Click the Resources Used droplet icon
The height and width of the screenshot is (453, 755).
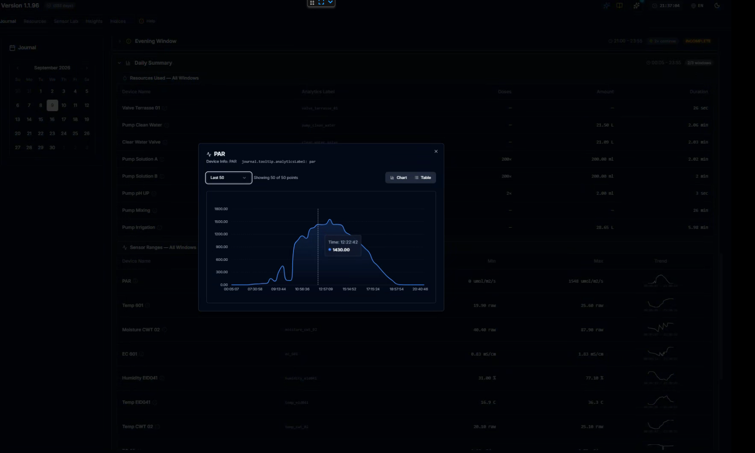pyautogui.click(x=125, y=78)
